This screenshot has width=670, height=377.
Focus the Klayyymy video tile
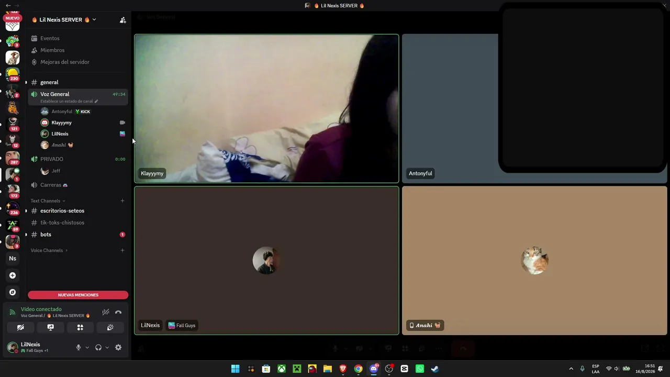coord(266,108)
